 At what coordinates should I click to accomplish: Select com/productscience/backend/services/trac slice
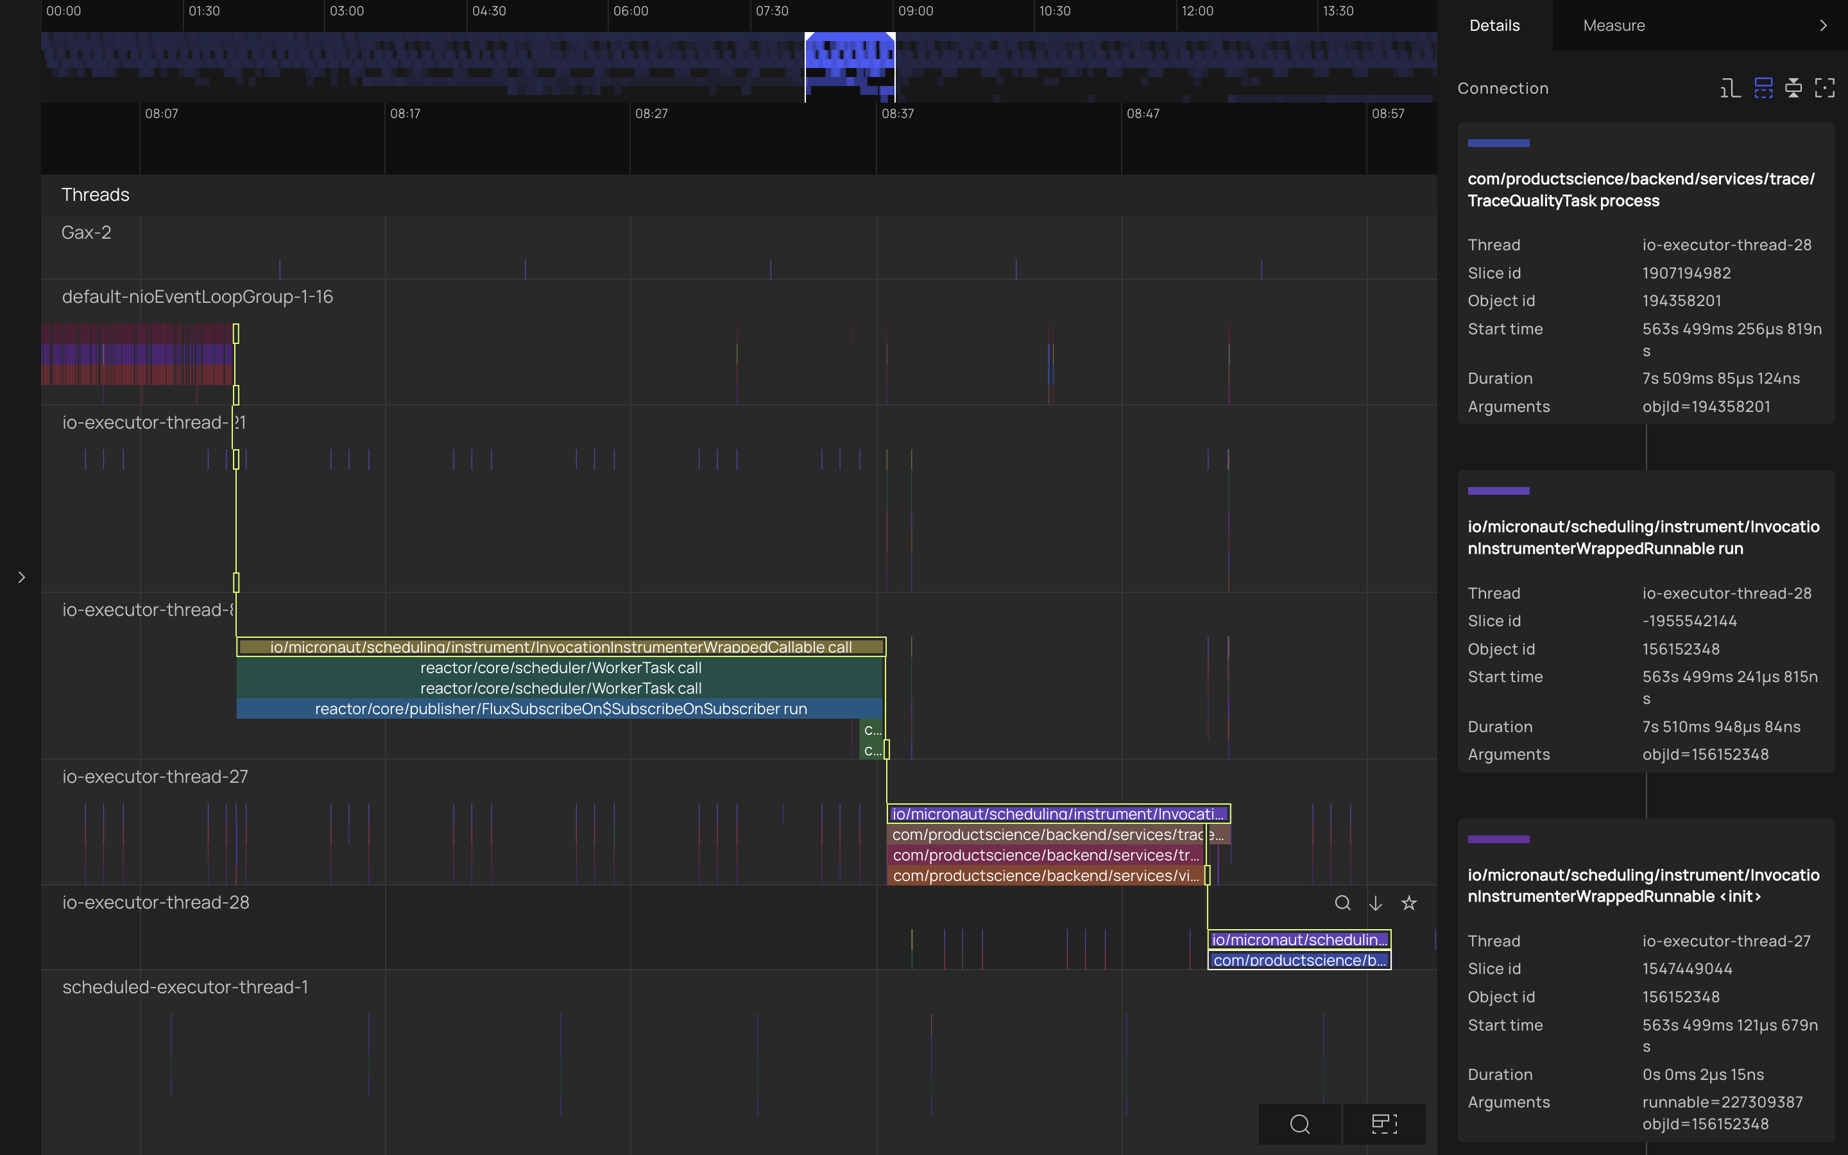click(x=1058, y=834)
